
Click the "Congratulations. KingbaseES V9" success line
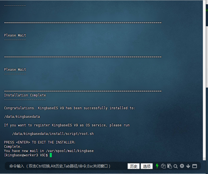69,108
